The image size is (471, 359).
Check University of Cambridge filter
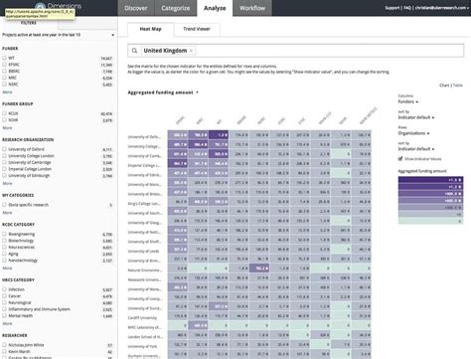[4, 162]
